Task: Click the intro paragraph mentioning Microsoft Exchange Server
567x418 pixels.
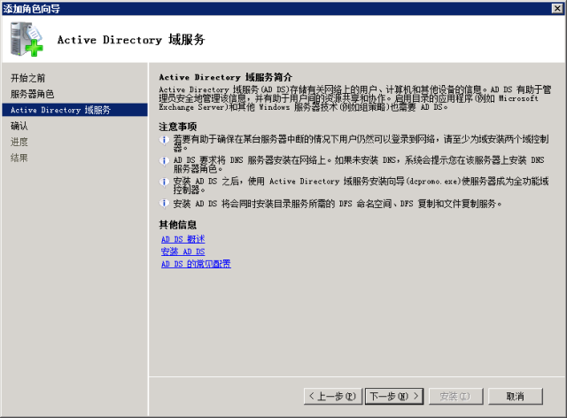Action: coord(354,98)
